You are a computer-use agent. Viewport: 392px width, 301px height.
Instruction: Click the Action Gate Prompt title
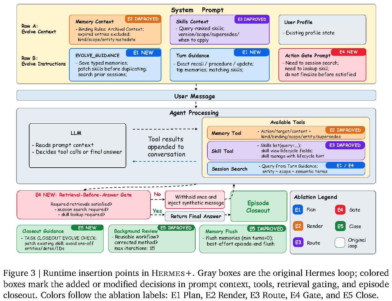click(x=308, y=55)
